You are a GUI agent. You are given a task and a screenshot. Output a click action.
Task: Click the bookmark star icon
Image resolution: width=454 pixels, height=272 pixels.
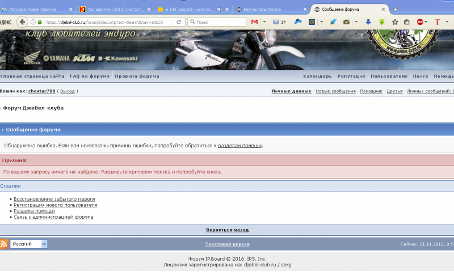pyautogui.click(x=395, y=22)
